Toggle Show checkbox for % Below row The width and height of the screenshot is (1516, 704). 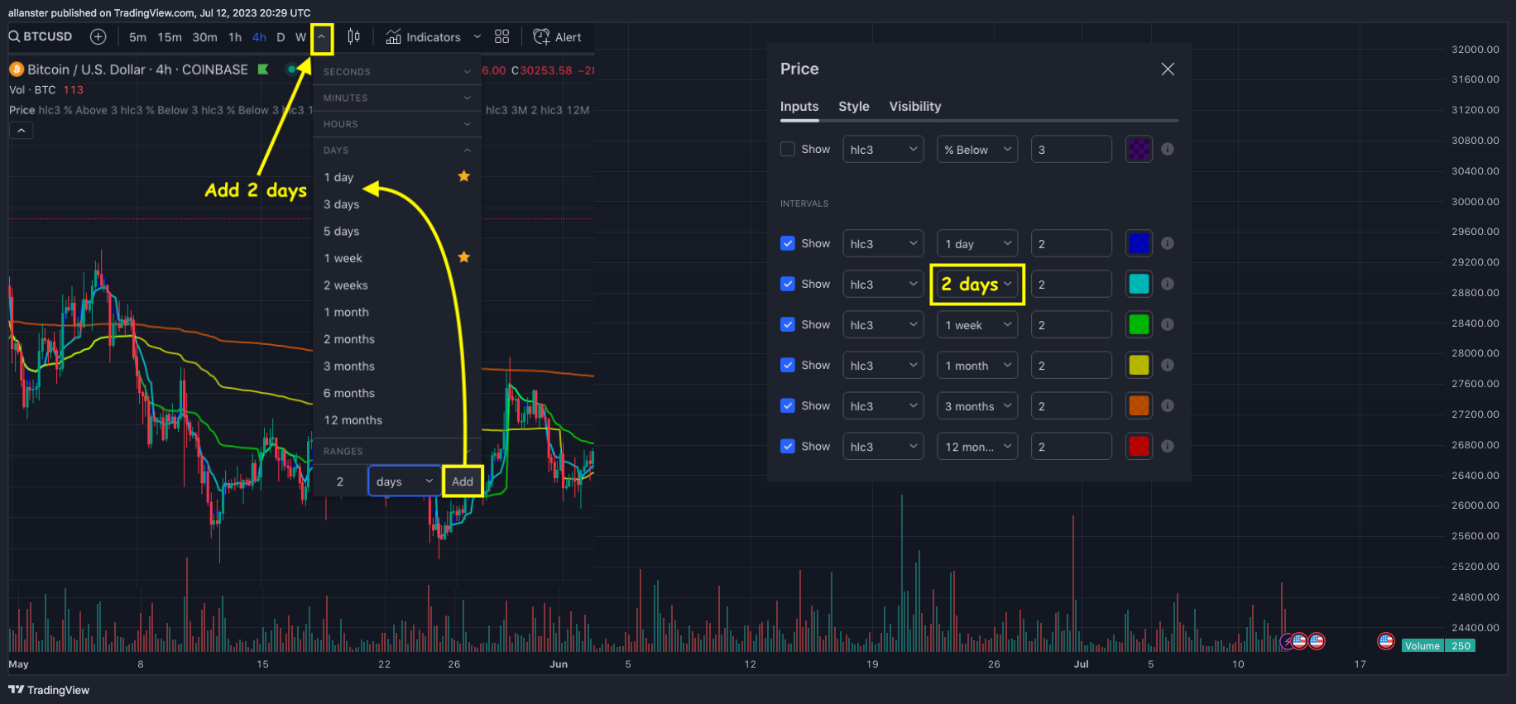(x=787, y=149)
